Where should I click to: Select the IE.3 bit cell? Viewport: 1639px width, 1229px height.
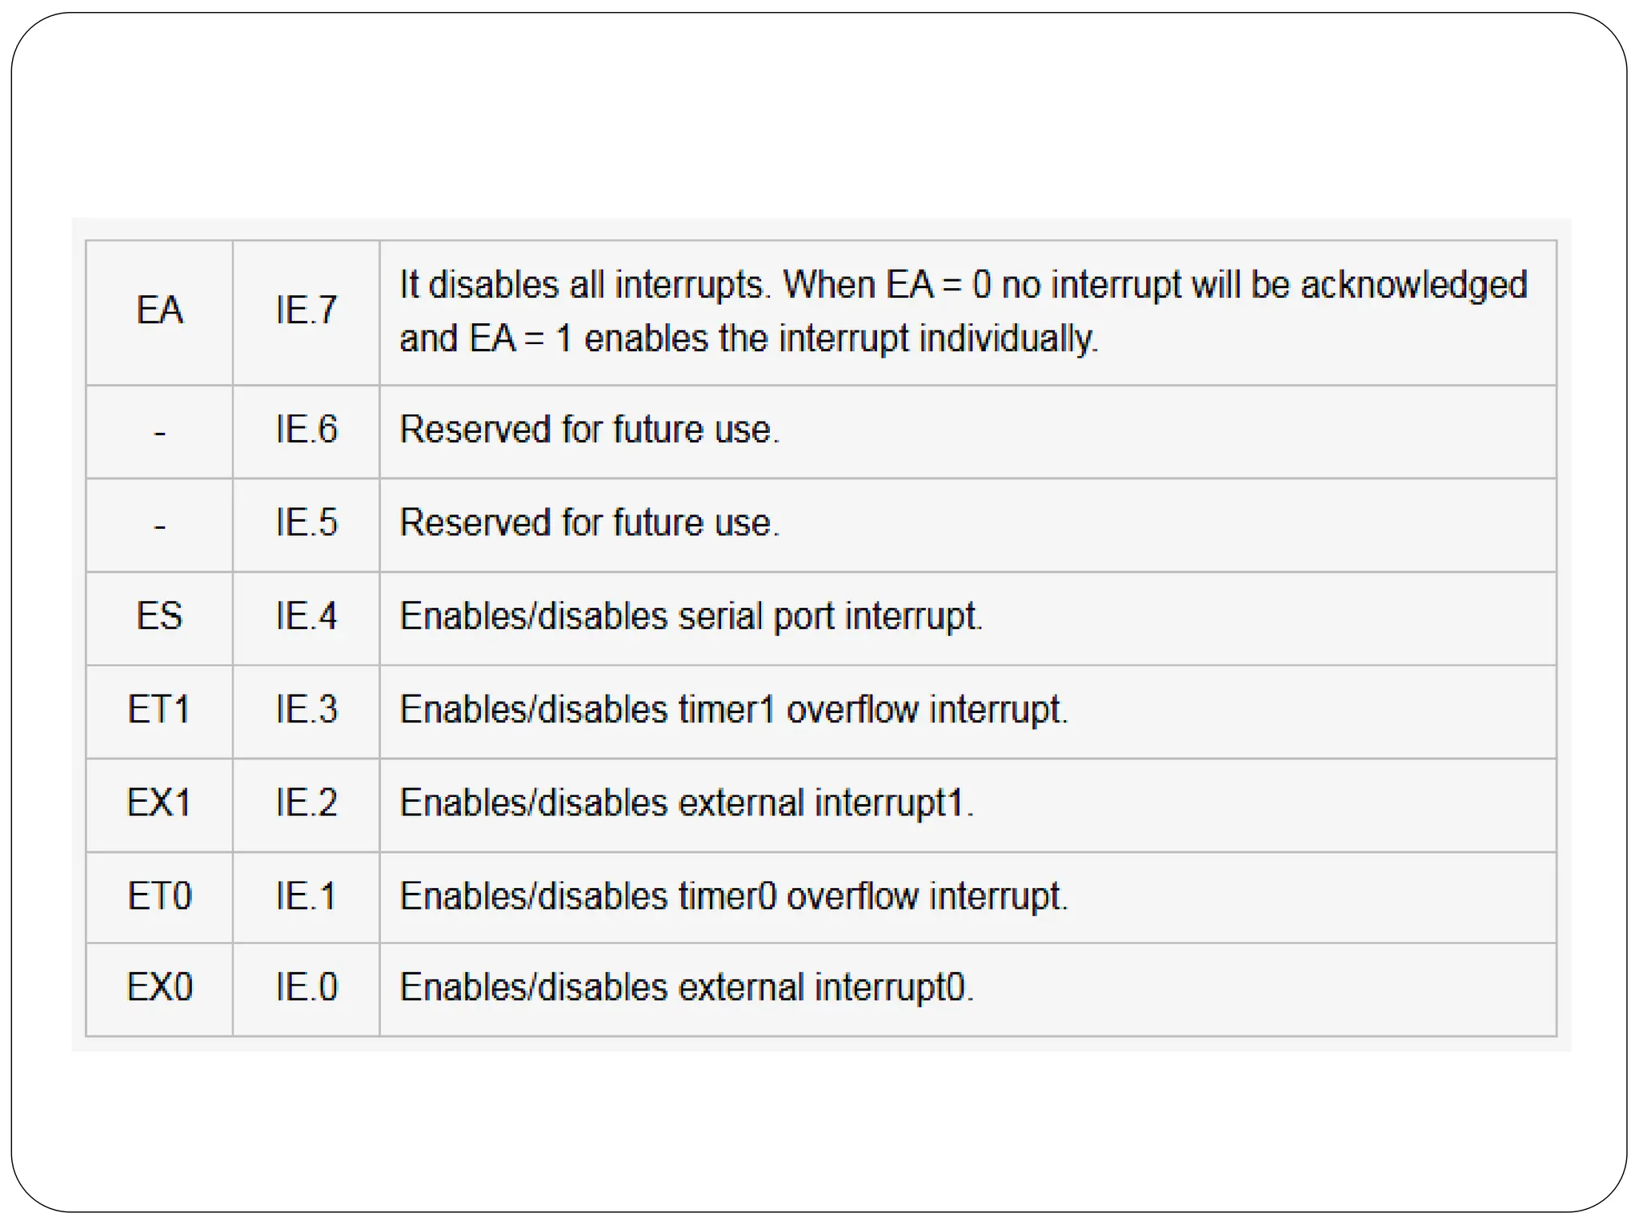[306, 710]
